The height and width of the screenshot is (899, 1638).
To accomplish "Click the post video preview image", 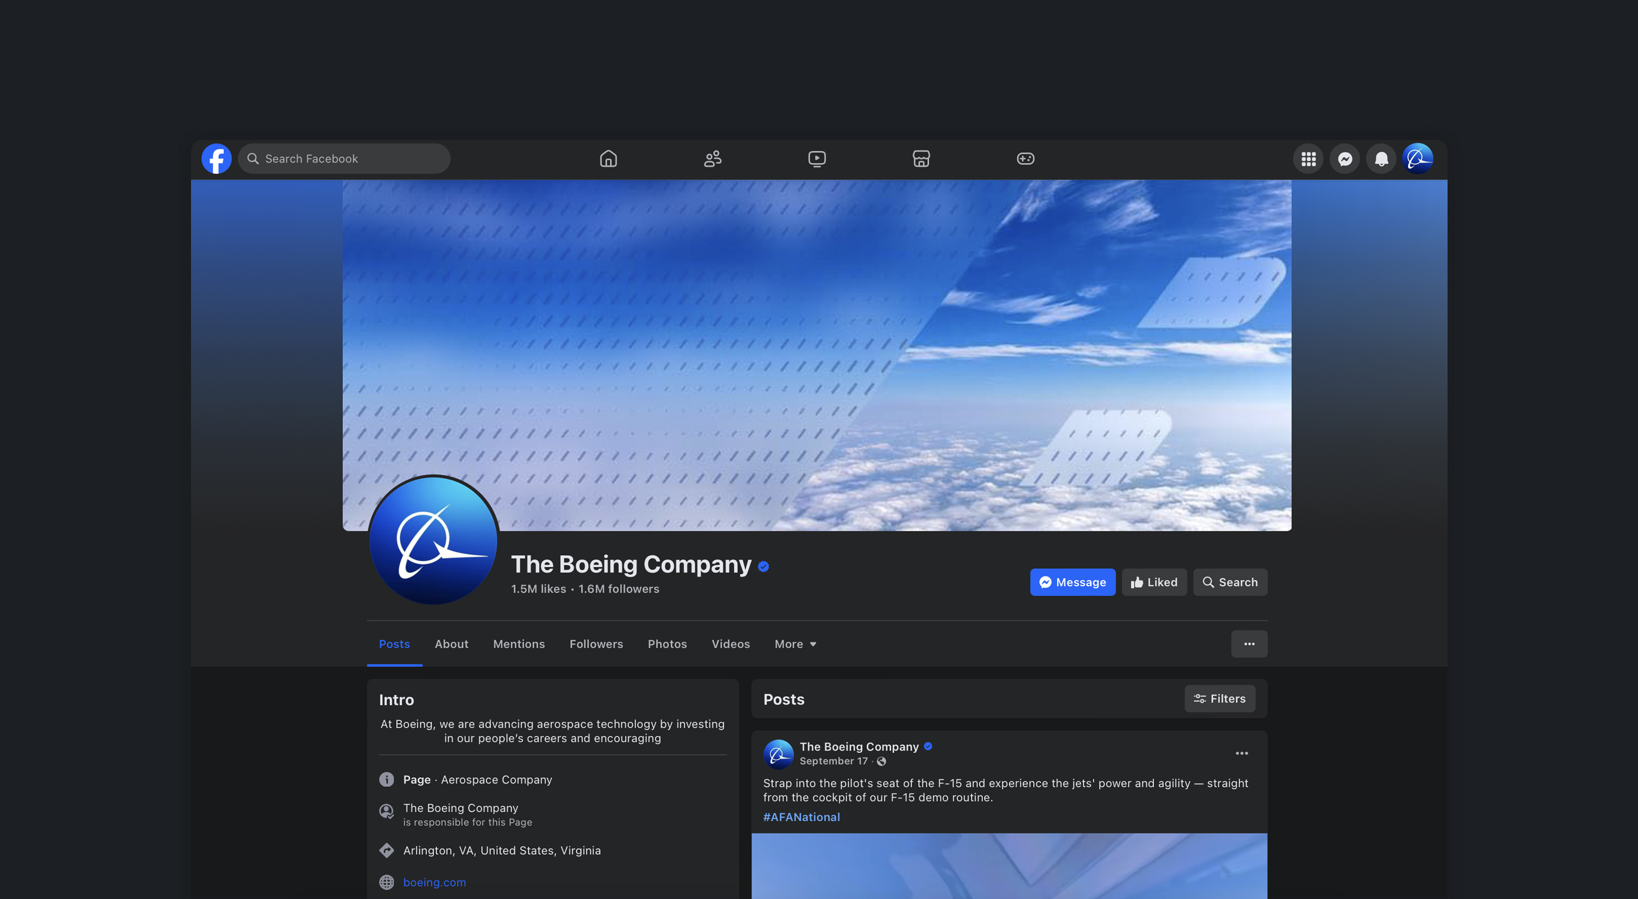I will [x=1009, y=866].
